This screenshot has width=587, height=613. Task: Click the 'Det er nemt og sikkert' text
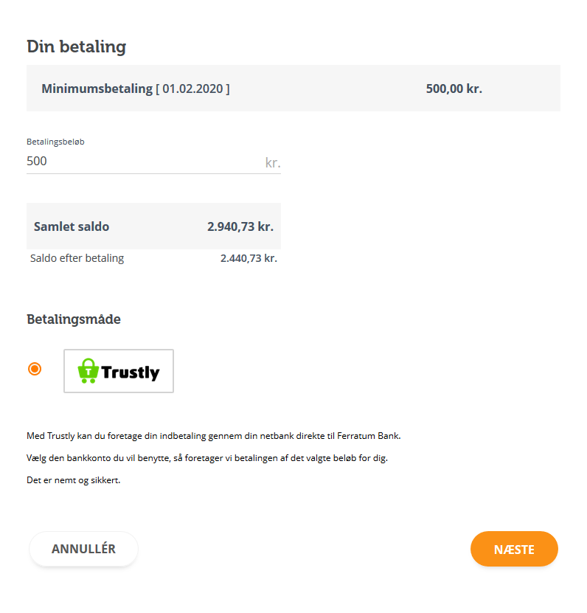[x=73, y=480]
